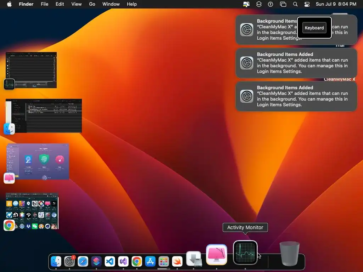Switch to the Chrome window thumbnail in Stage Manager
Screen dimensions: 363x272
pos(32,211)
